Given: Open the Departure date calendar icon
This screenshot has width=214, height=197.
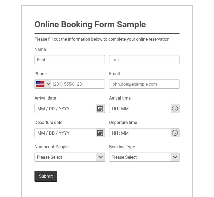Looking at the screenshot, I should click(100, 133).
